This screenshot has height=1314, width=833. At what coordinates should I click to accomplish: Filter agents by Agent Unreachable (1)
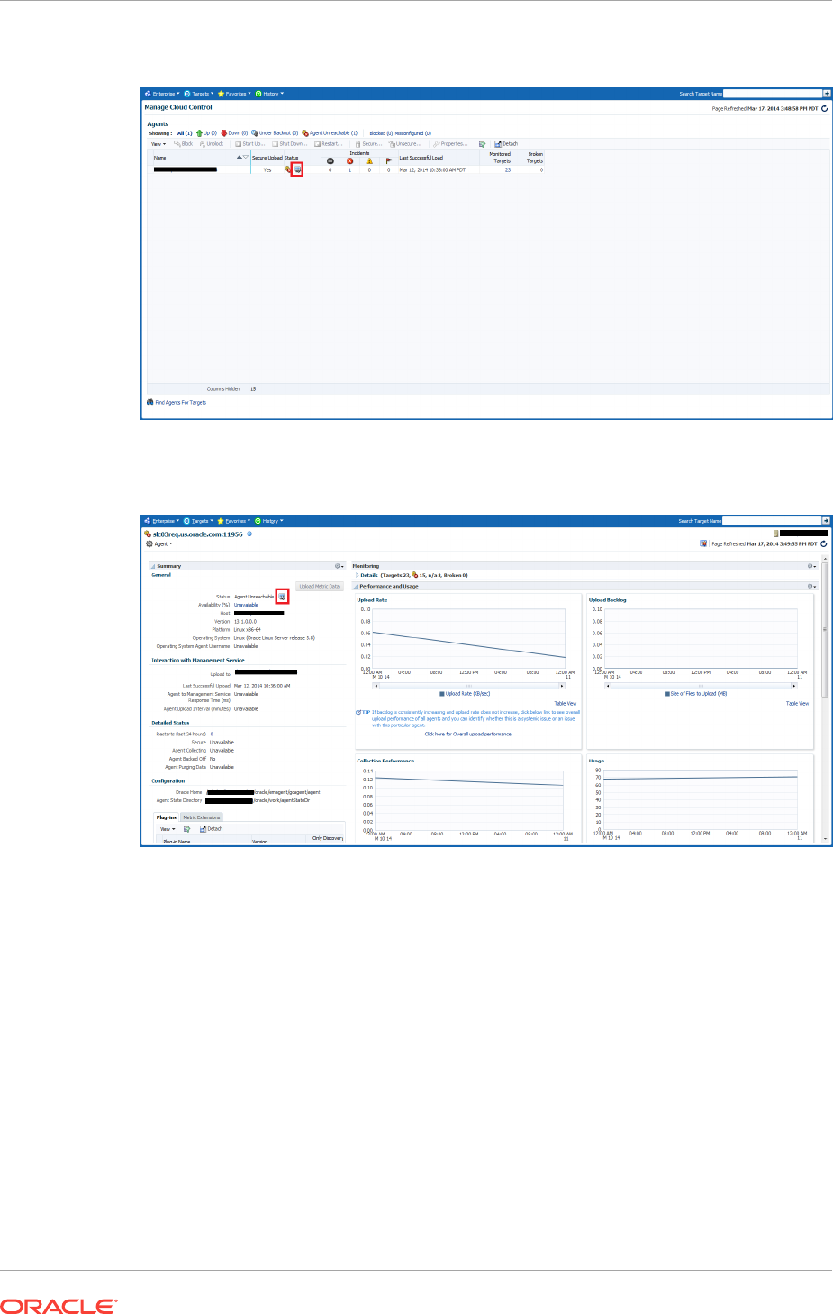pos(330,133)
